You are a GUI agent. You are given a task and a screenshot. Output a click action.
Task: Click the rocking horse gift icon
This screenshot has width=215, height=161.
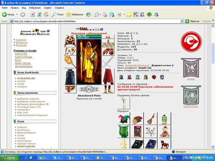coord(164,143)
